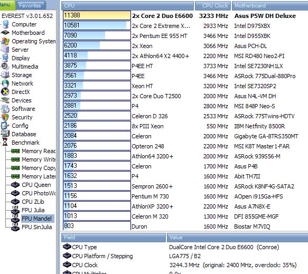Click the Memory Copy RAM icon
This screenshot has height=274, width=308.
coord(15,168)
